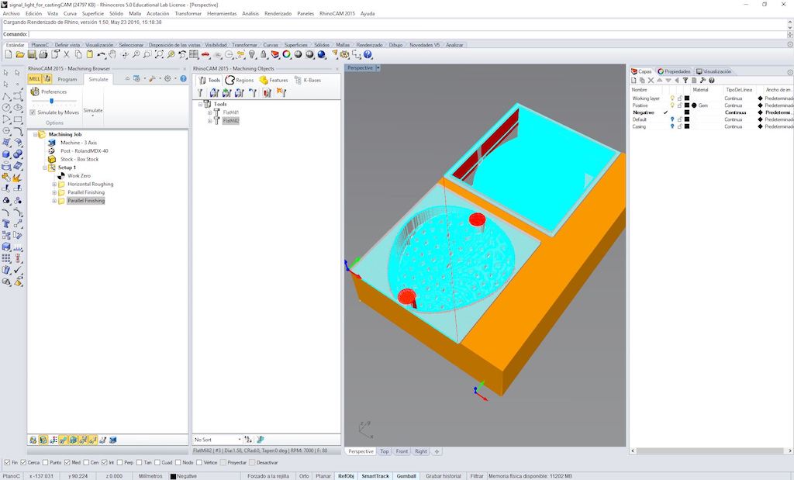The width and height of the screenshot is (794, 480).
Task: Open the Archivo menu
Action: tap(11, 14)
